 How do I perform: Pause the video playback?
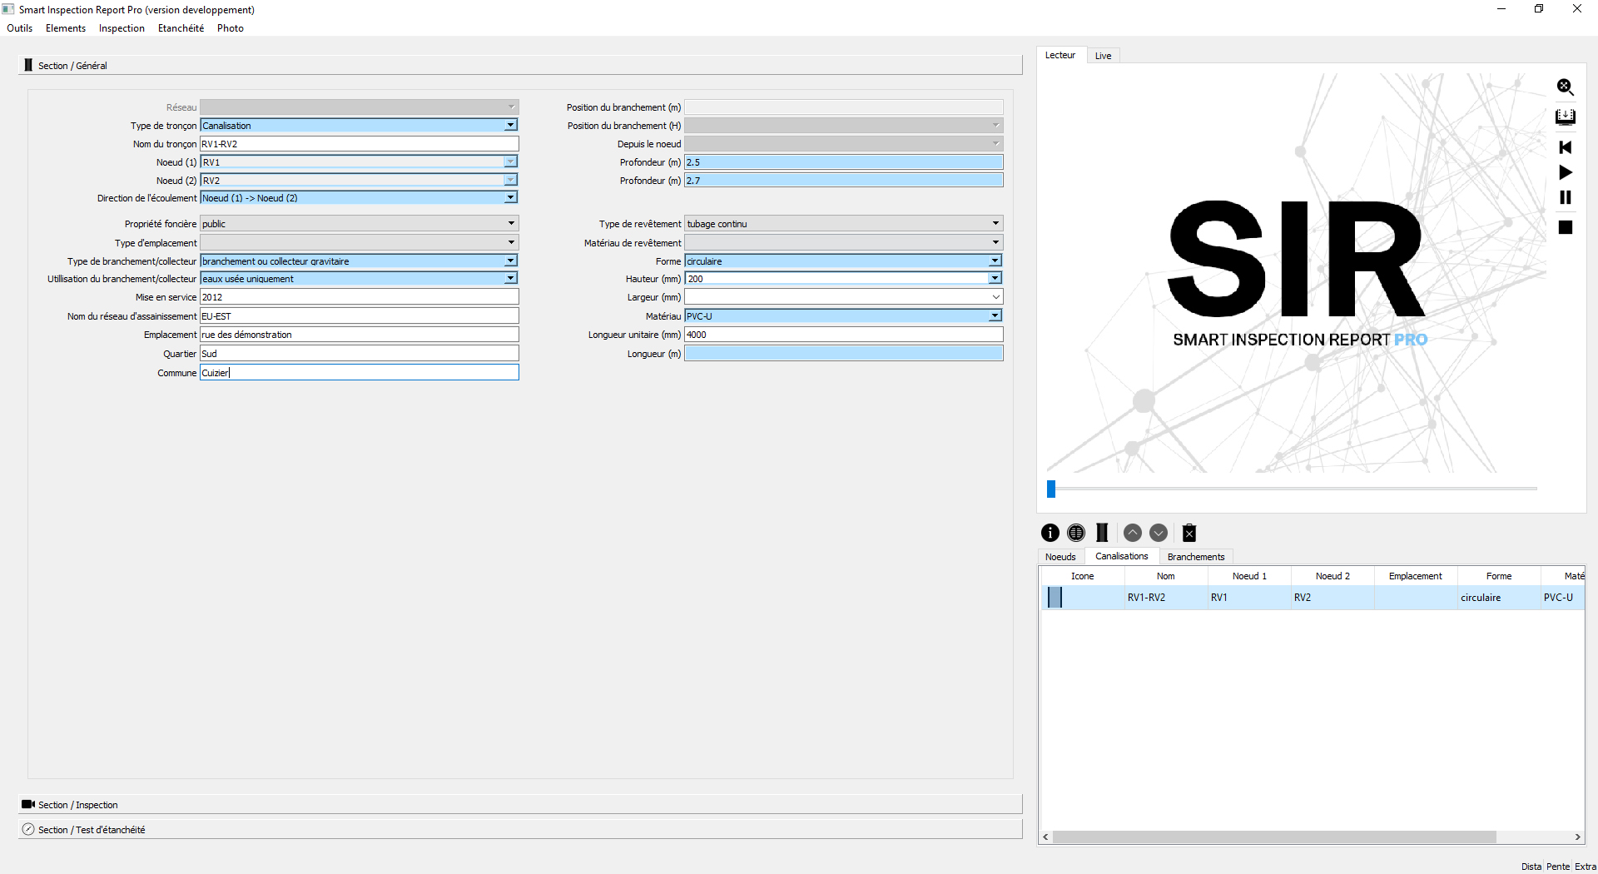click(x=1565, y=197)
